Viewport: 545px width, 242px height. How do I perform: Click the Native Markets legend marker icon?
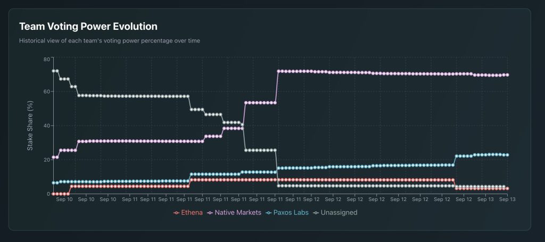coord(210,213)
